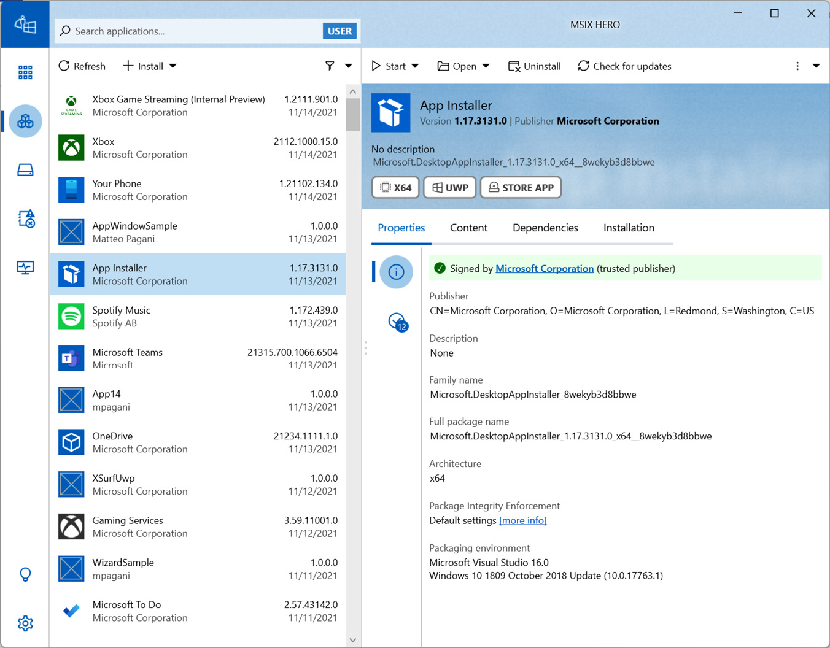This screenshot has width=830, height=648.
Task: Click the Microsoft To Do checkmark icon
Action: coord(71,611)
